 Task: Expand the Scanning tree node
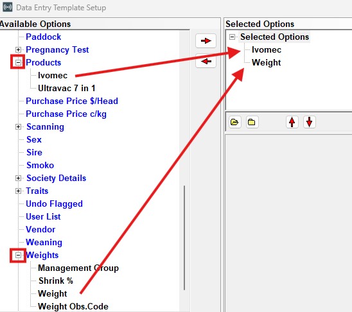(18, 127)
